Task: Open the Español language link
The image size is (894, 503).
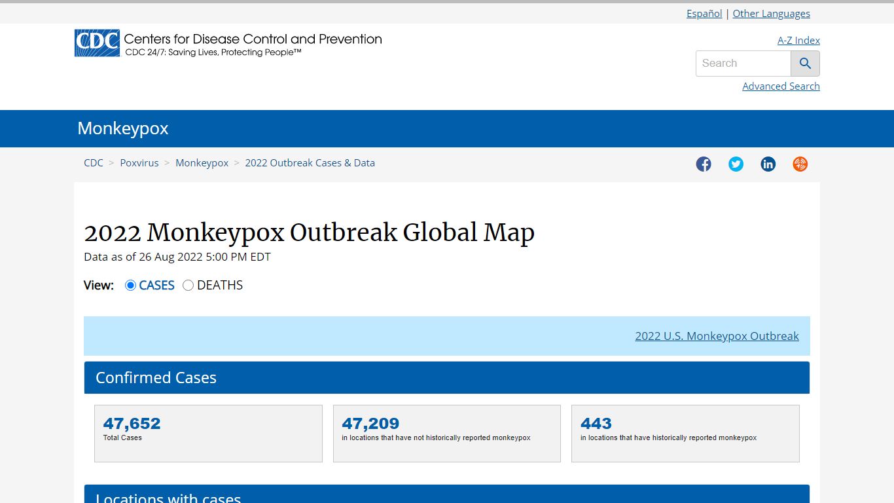Action: coord(704,13)
